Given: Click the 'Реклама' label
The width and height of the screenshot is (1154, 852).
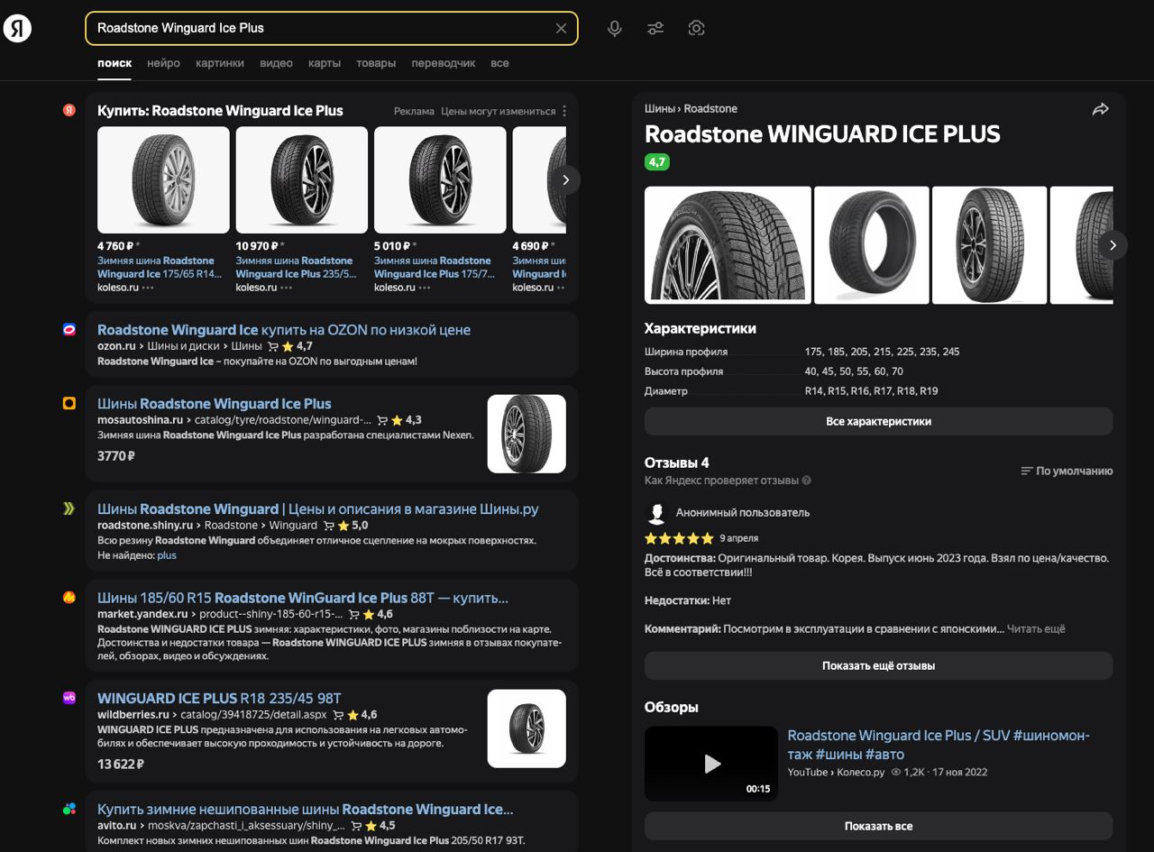Looking at the screenshot, I should (x=414, y=111).
